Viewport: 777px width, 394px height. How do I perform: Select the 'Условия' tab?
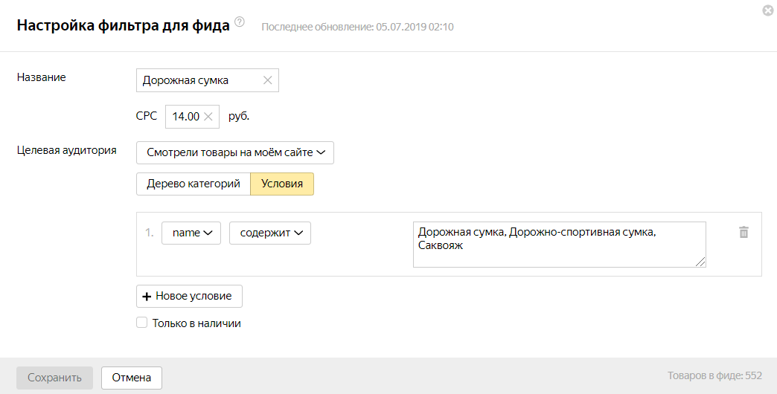pos(282,184)
